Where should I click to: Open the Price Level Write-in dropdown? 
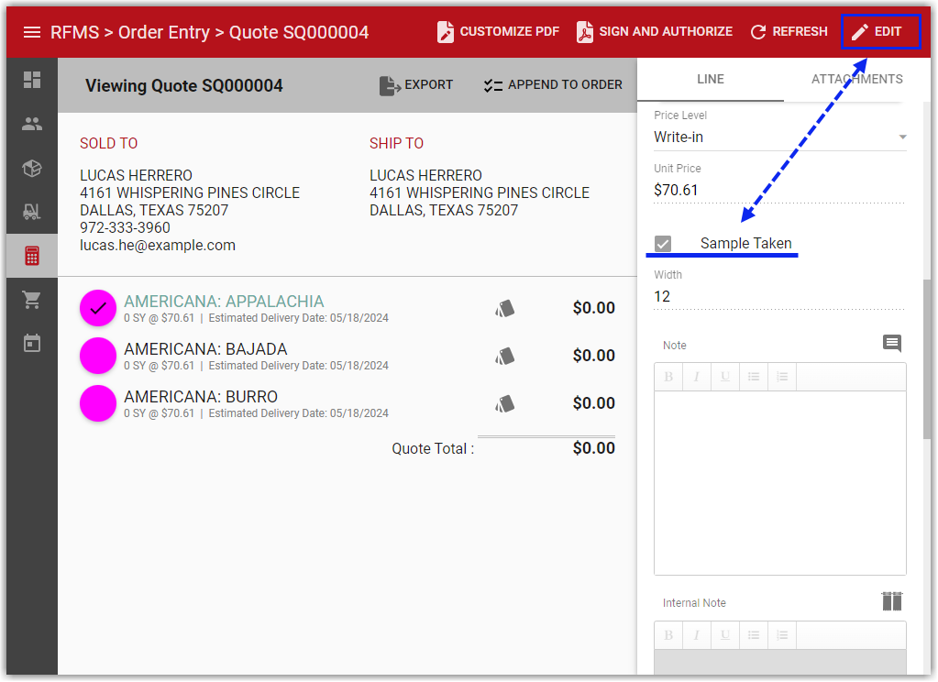tap(779, 137)
